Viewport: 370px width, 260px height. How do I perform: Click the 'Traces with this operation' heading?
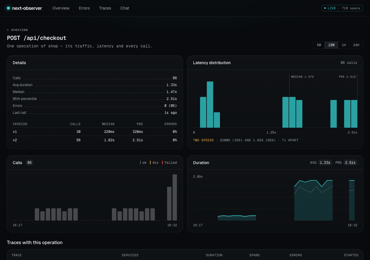(x=35, y=242)
